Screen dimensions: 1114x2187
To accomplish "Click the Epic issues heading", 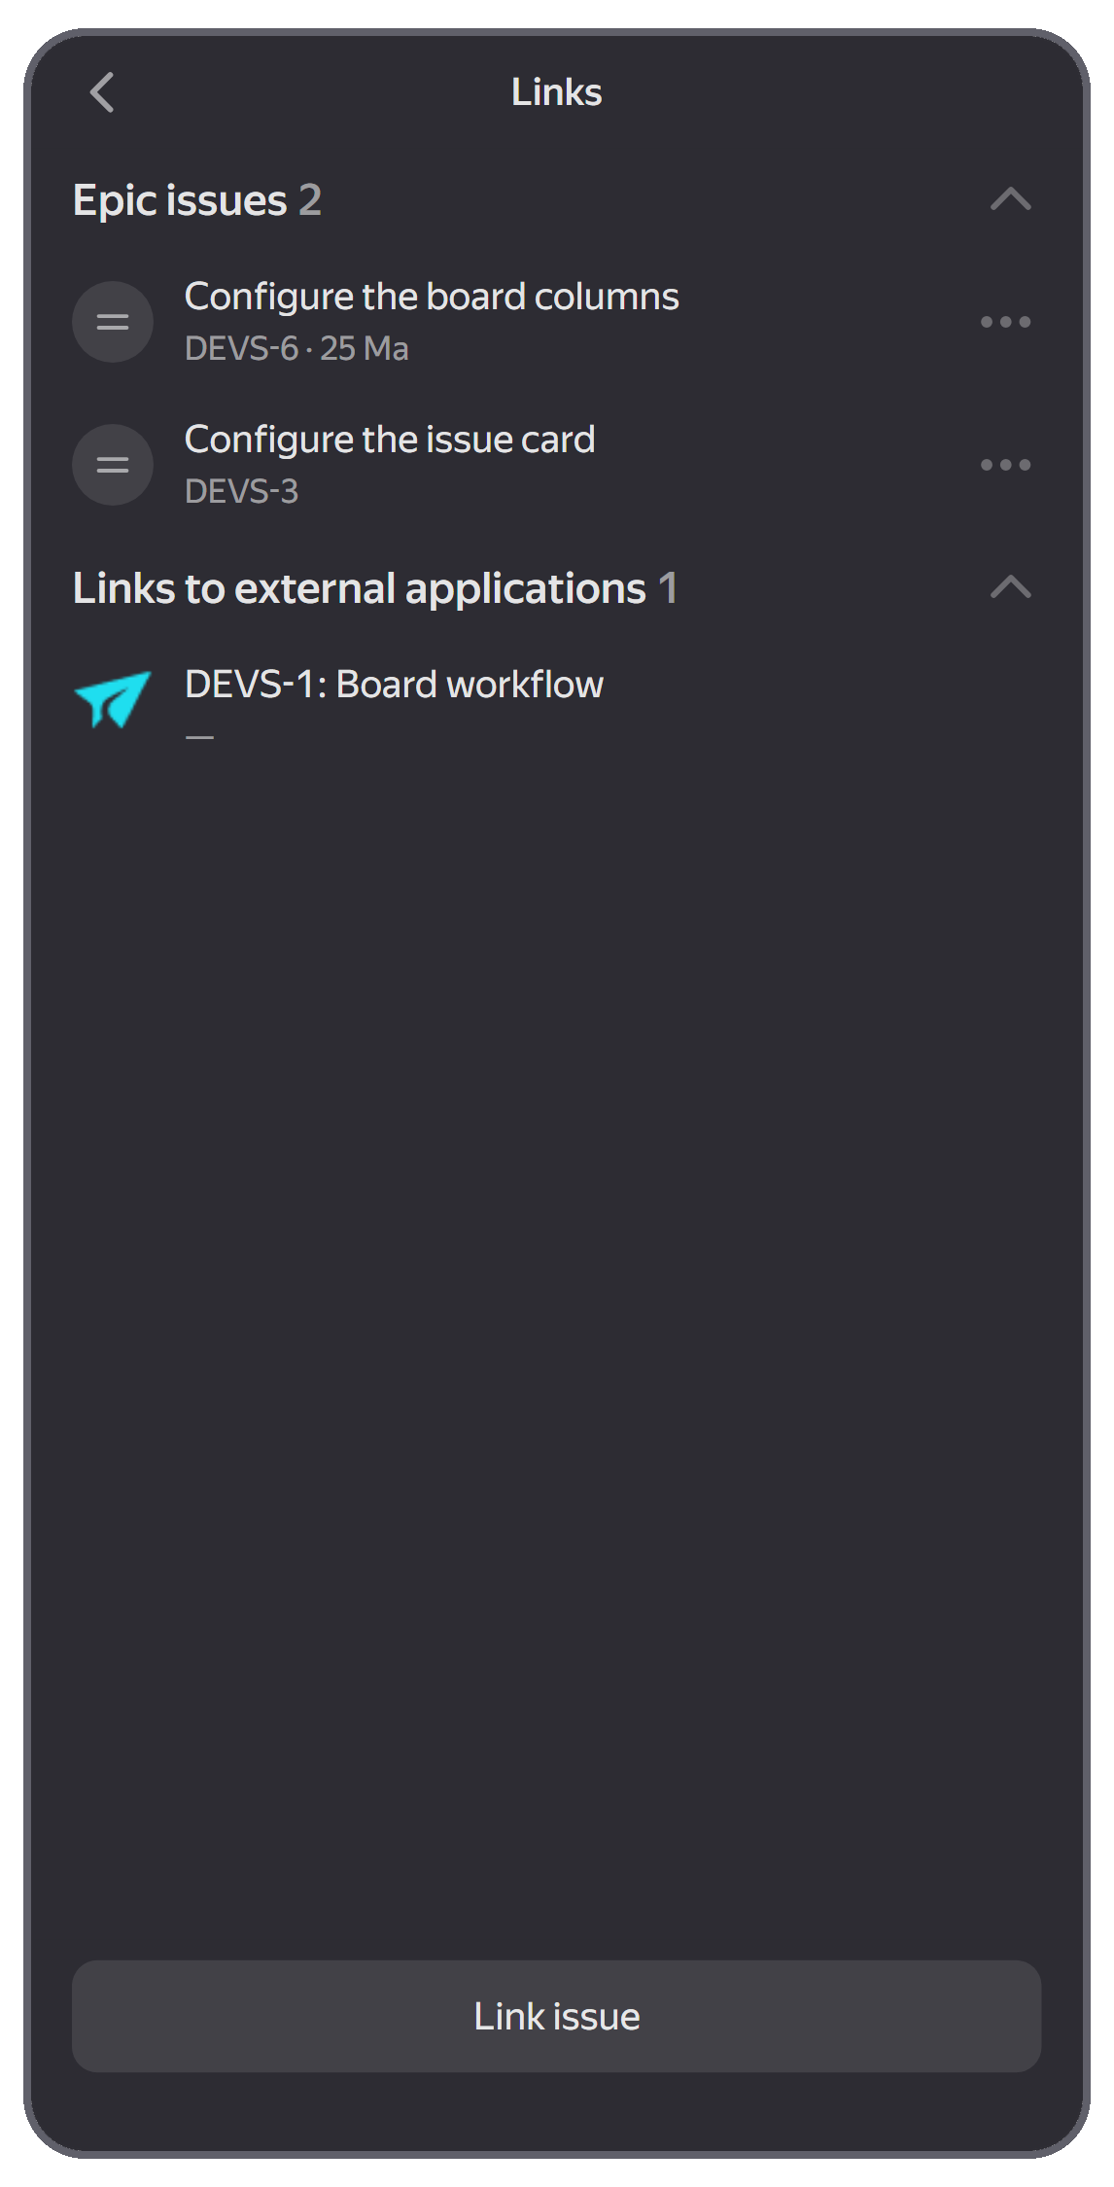I will coord(180,200).
